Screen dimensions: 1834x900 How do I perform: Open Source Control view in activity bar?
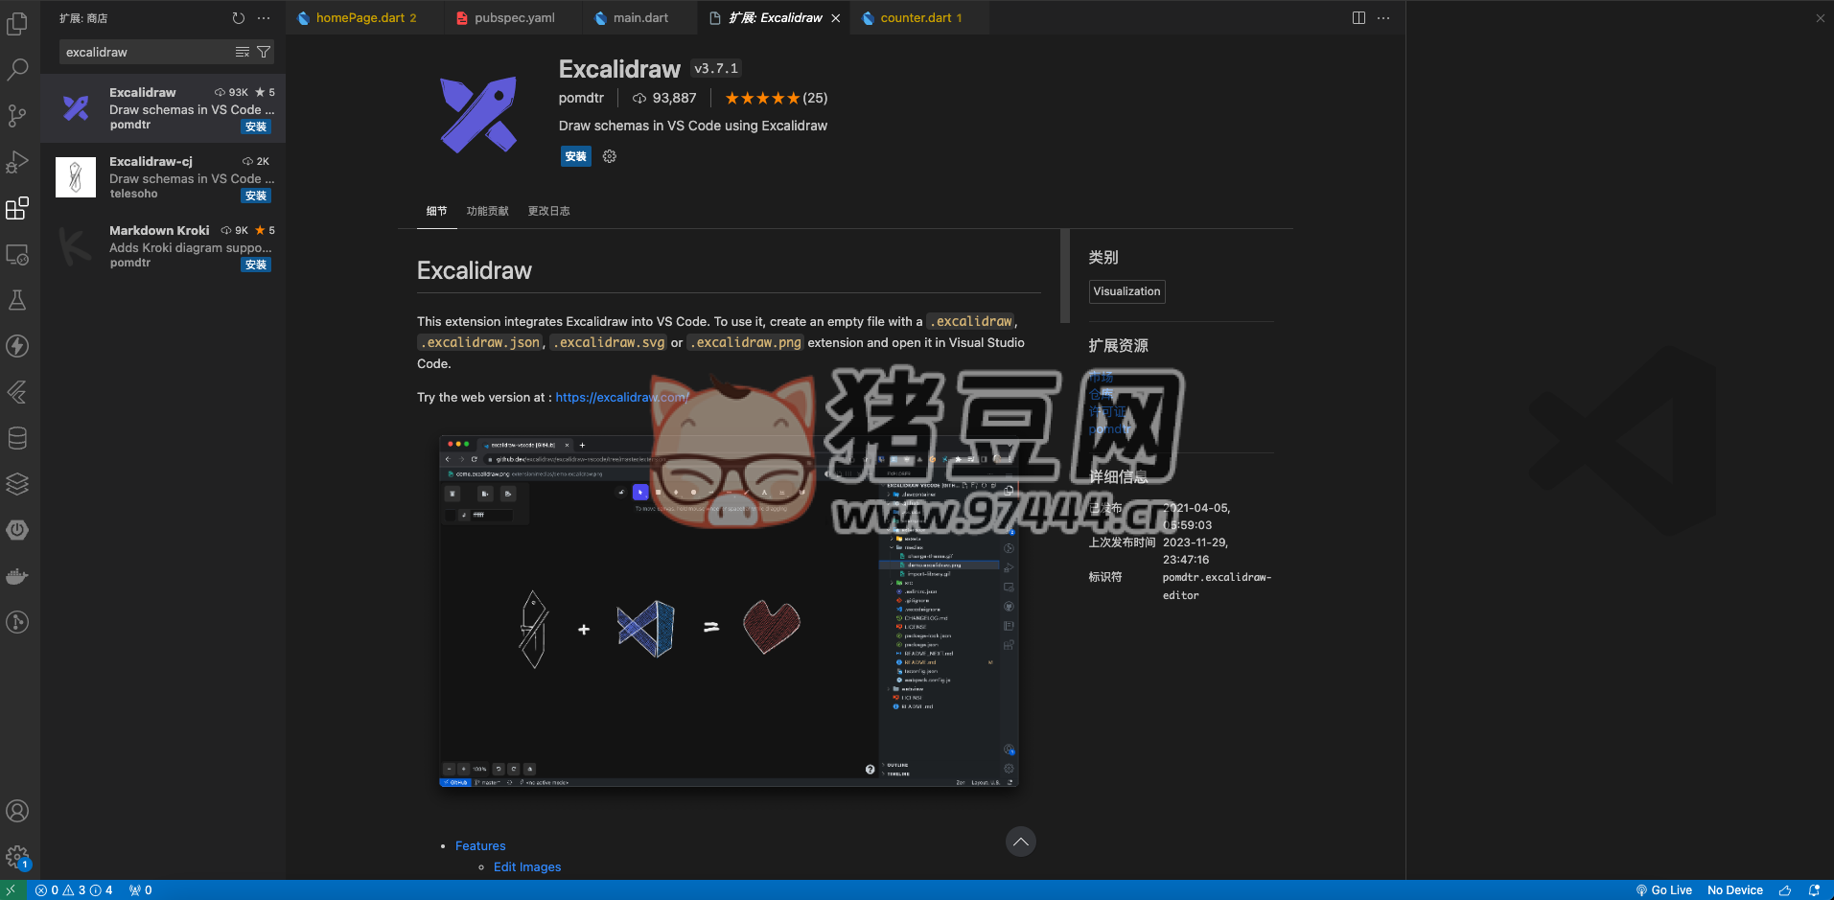click(17, 115)
